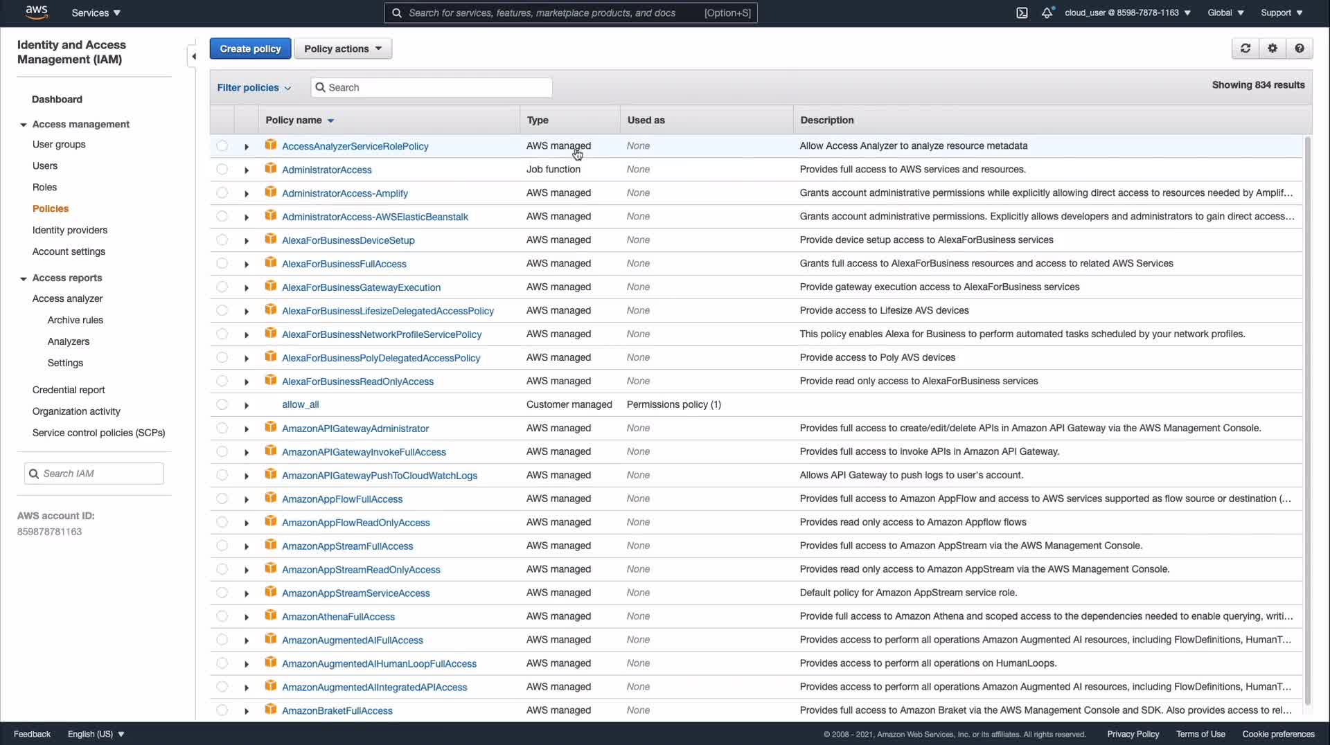1330x745 pixels.
Task: Click the Create policy button
Action: click(x=250, y=48)
